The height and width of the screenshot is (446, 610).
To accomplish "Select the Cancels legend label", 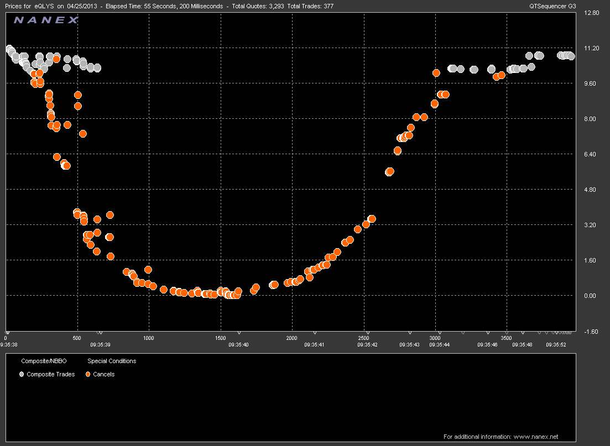I will click(x=104, y=374).
